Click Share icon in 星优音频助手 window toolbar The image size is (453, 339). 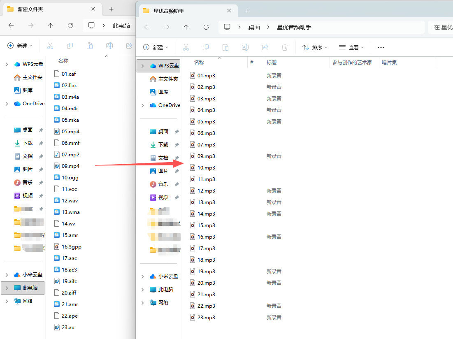point(265,47)
